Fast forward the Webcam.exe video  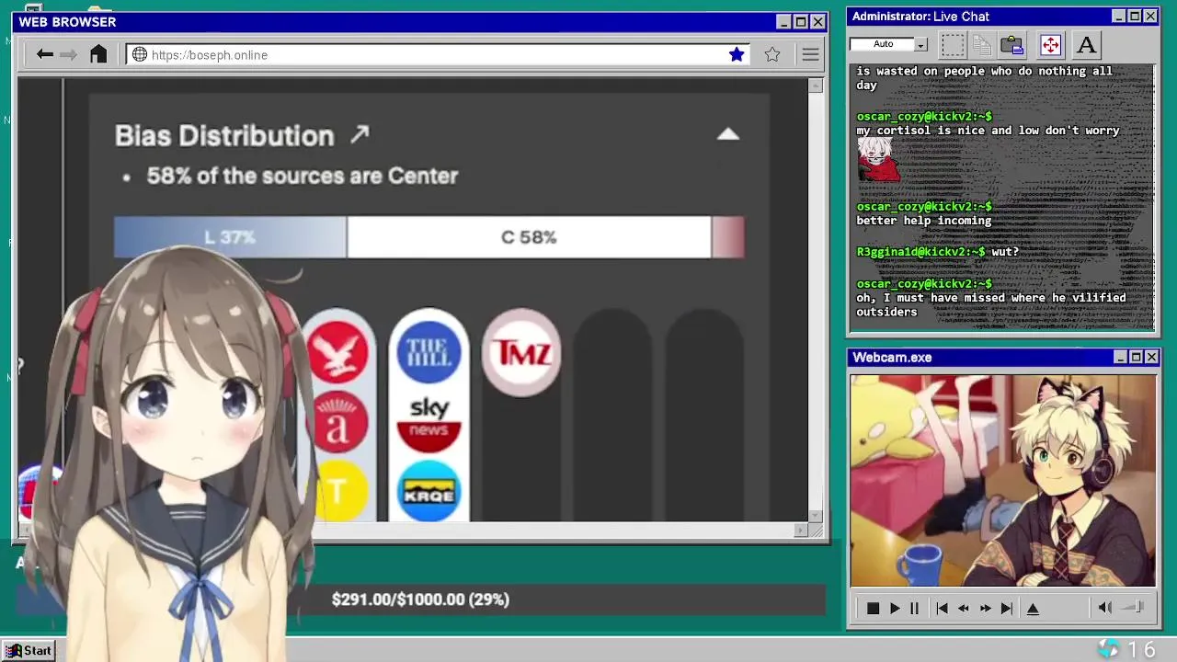click(x=985, y=608)
